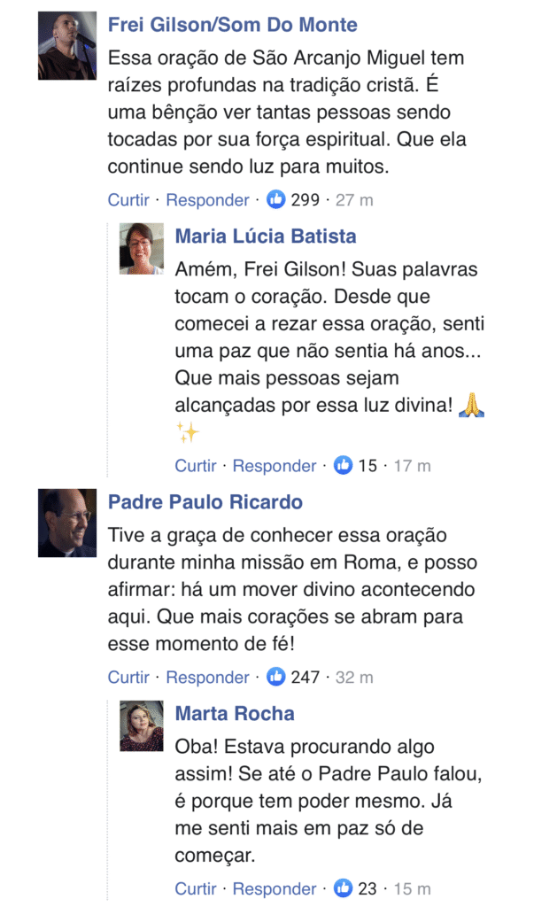Open Maria Lúcia Batista's profile picture

click(142, 248)
